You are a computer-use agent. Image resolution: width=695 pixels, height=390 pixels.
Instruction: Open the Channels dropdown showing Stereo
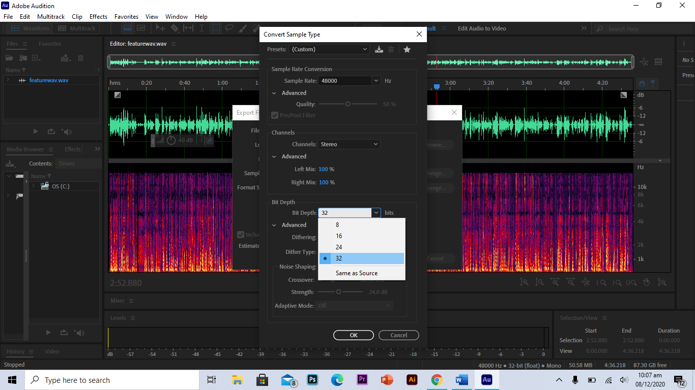[x=375, y=144]
